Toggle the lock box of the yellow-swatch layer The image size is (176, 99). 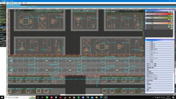pos(172,20)
